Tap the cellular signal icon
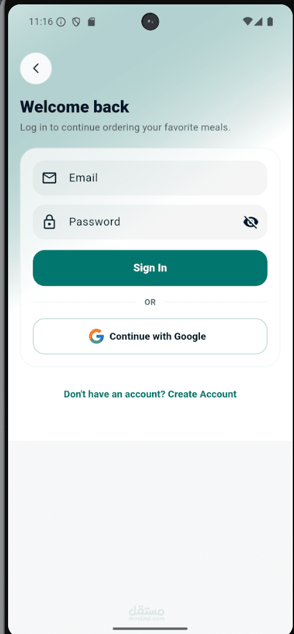 pyautogui.click(x=258, y=21)
